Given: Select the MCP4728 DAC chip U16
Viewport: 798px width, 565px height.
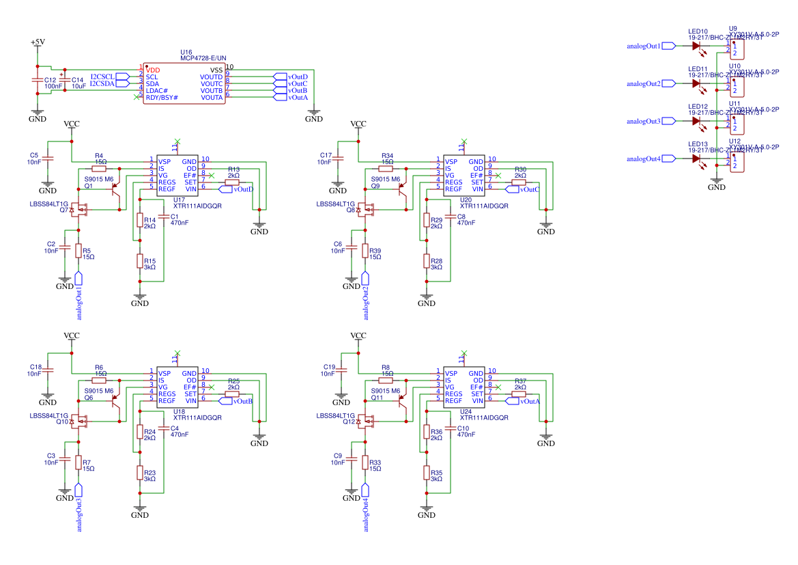Looking at the screenshot, I should [184, 84].
